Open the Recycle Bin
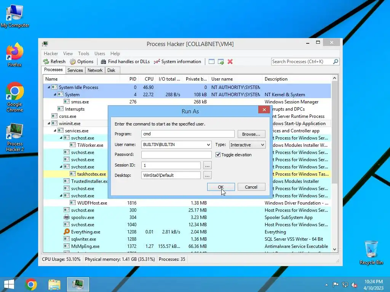This screenshot has height=292, width=390. coord(371,252)
